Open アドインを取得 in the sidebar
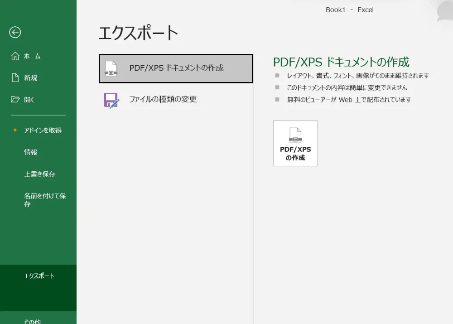Image resolution: width=453 pixels, height=324 pixels. pos(38,131)
